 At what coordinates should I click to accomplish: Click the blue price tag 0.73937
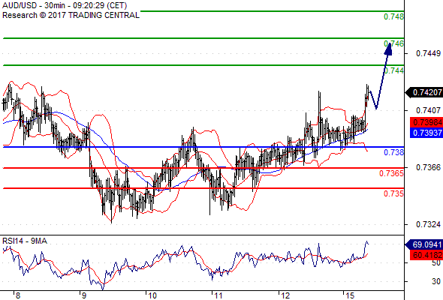point(426,133)
